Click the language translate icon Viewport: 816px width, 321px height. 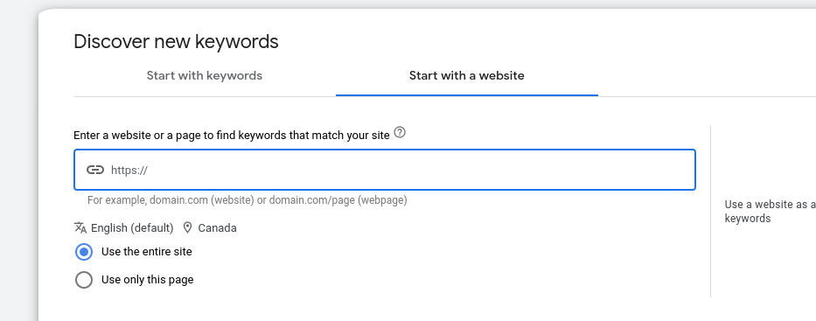tap(80, 227)
